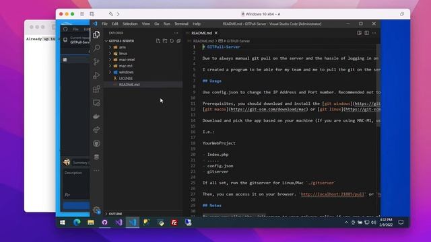Adjust volume from system tray speaker
Image resolution: width=431 pixels, height=242 pixels.
tap(374, 223)
